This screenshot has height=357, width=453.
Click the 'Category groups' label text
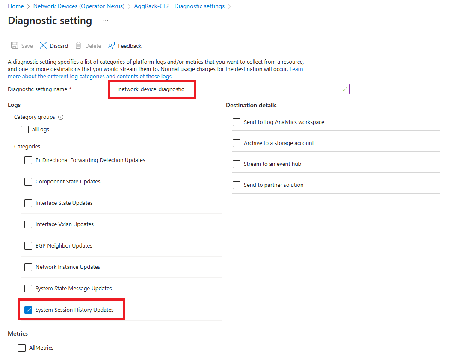pos(35,117)
